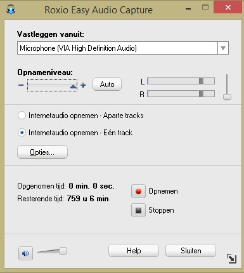Click the Stoppen stop square button
The image size is (244, 273).
tap(138, 210)
